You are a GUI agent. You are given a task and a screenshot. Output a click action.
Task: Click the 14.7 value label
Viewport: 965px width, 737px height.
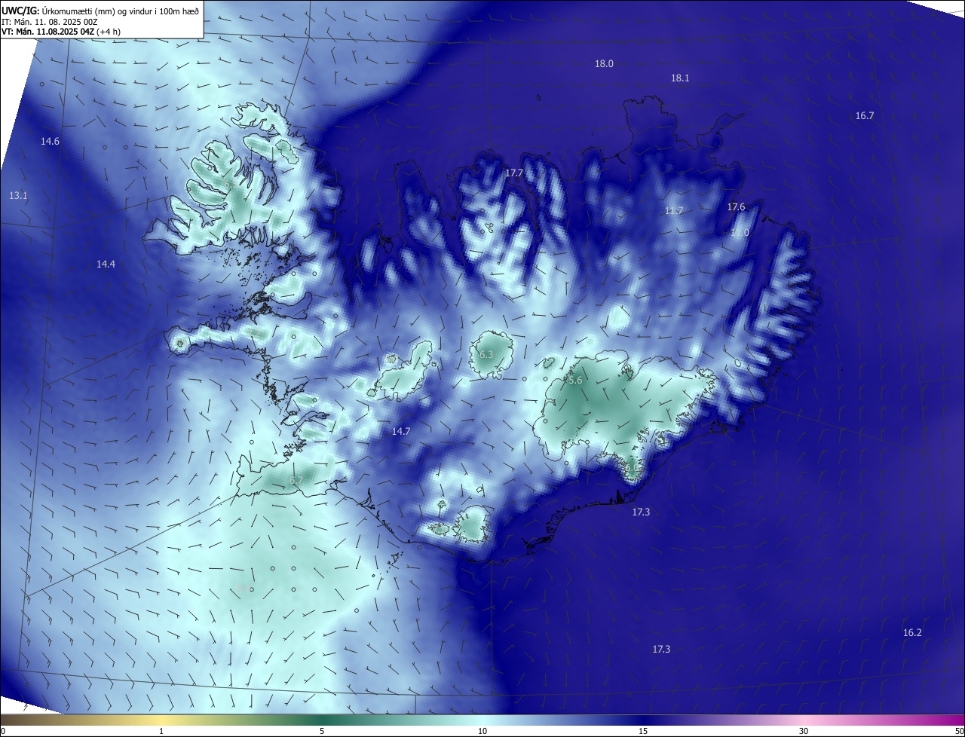pos(400,432)
